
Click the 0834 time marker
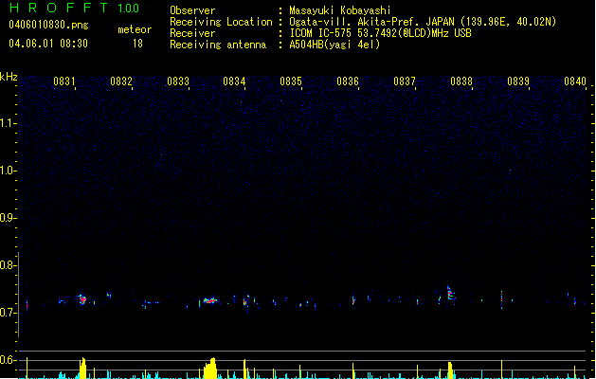tap(234, 81)
